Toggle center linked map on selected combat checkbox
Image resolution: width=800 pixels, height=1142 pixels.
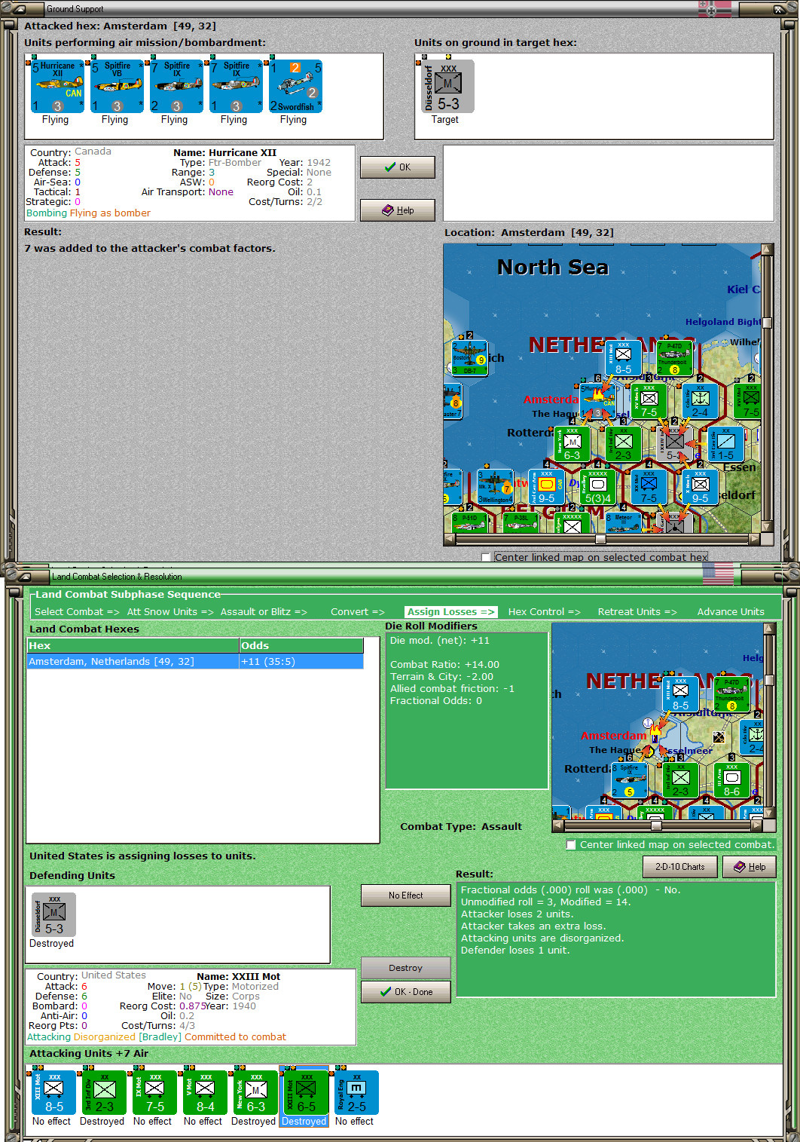(x=571, y=845)
